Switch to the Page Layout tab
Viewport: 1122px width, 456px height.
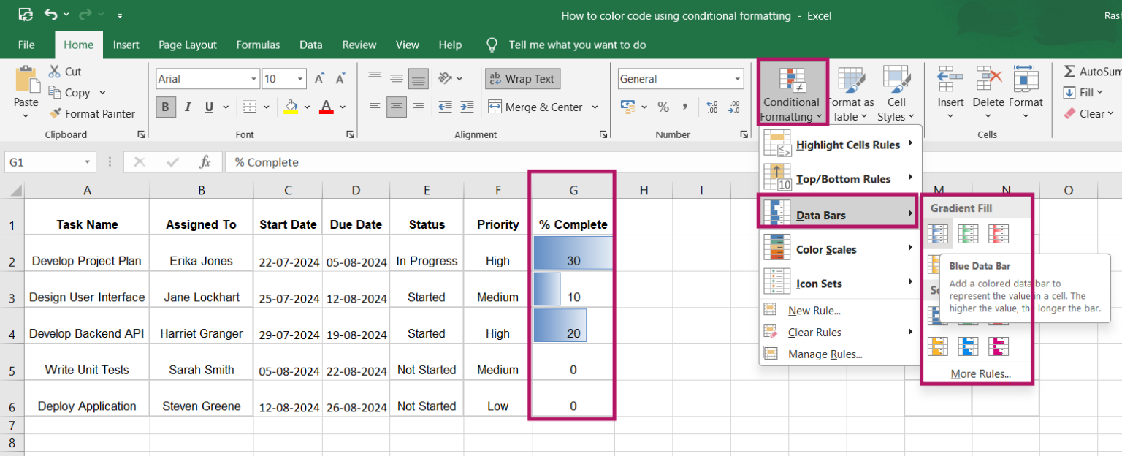pos(188,45)
